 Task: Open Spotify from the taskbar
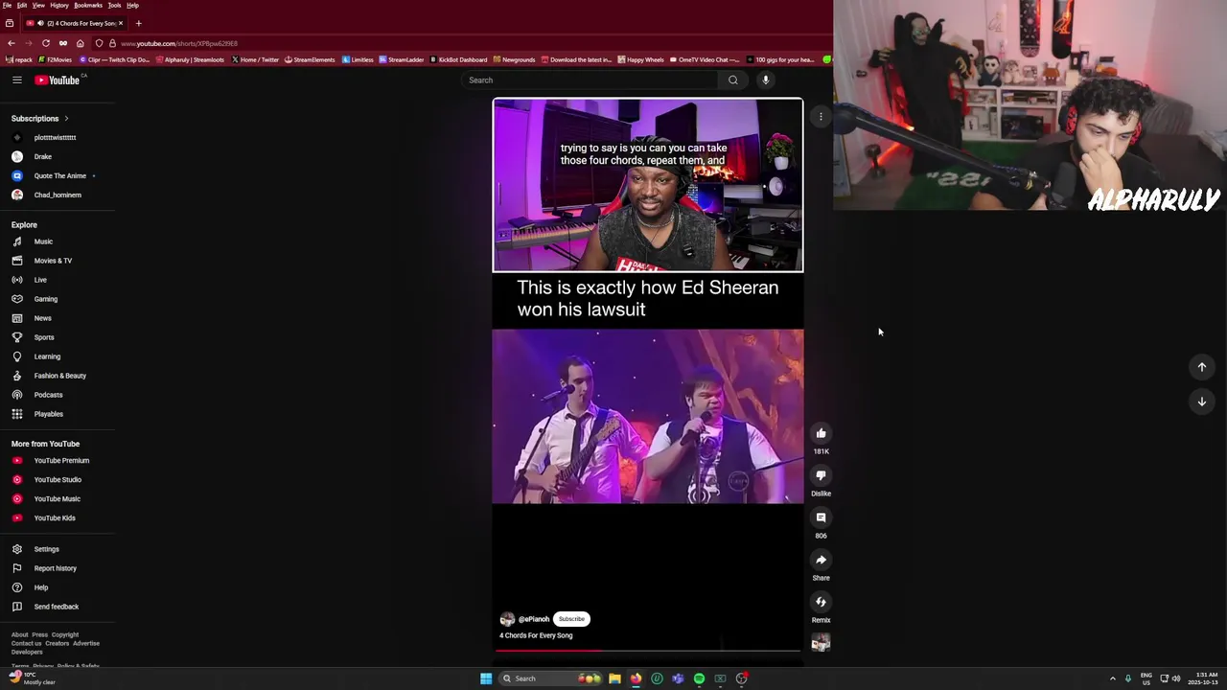(x=699, y=678)
